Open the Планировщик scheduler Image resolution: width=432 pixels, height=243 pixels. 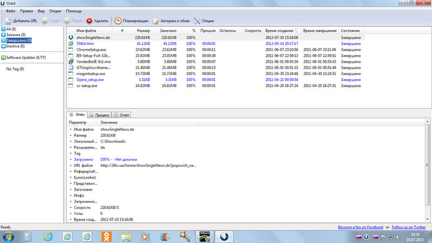131,21
